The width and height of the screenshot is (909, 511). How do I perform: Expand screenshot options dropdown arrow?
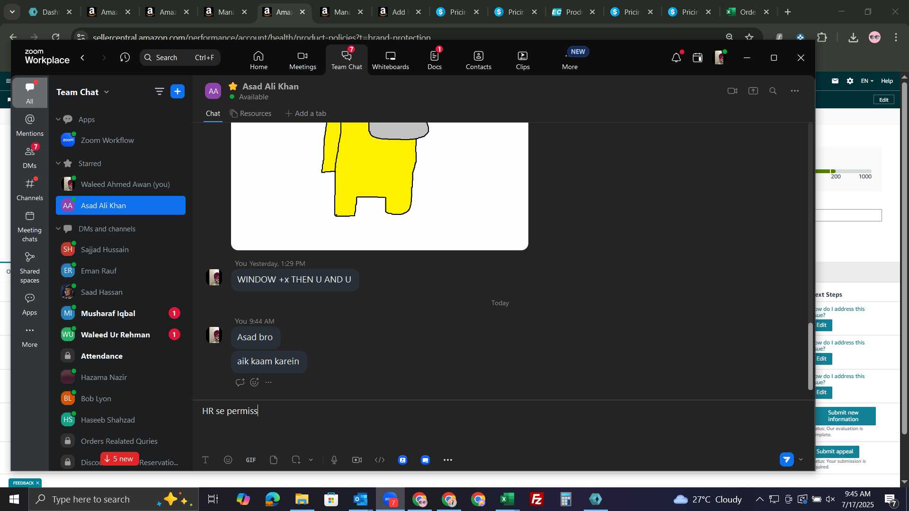(311, 460)
